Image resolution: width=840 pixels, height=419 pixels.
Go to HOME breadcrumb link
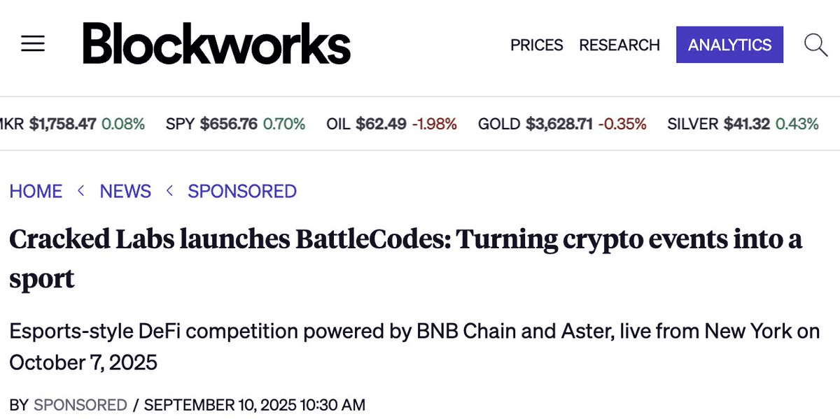tap(36, 191)
